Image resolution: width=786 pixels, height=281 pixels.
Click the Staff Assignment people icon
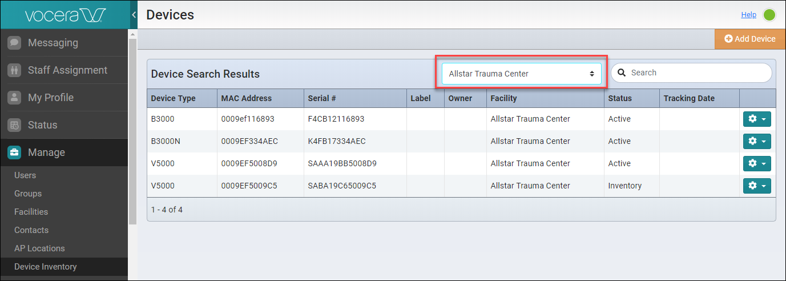(14, 70)
